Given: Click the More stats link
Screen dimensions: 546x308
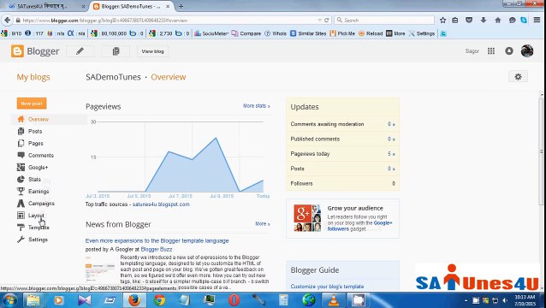Looking at the screenshot, I should (256, 106).
